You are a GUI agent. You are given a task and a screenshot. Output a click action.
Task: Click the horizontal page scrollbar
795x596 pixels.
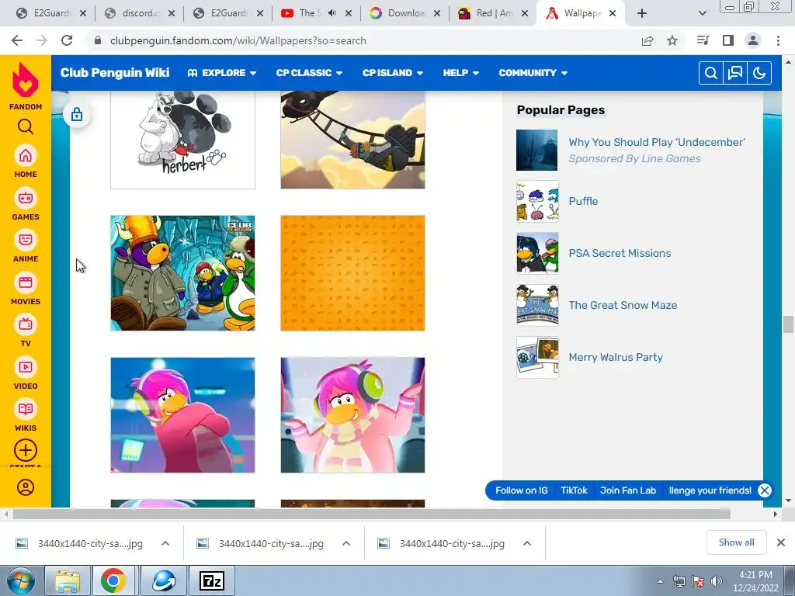pos(372,514)
